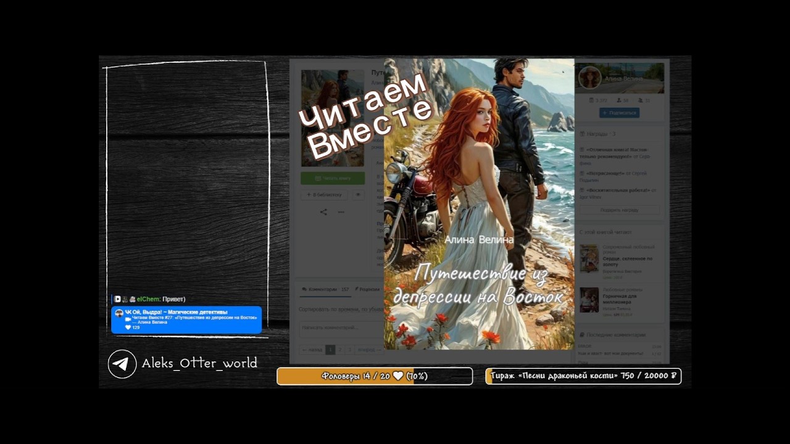Image resolution: width=790 pixels, height=444 pixels.
Task: Go to comments page 2
Action: tap(340, 350)
